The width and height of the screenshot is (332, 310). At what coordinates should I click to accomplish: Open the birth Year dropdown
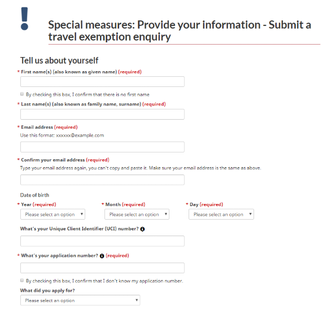[53, 215]
